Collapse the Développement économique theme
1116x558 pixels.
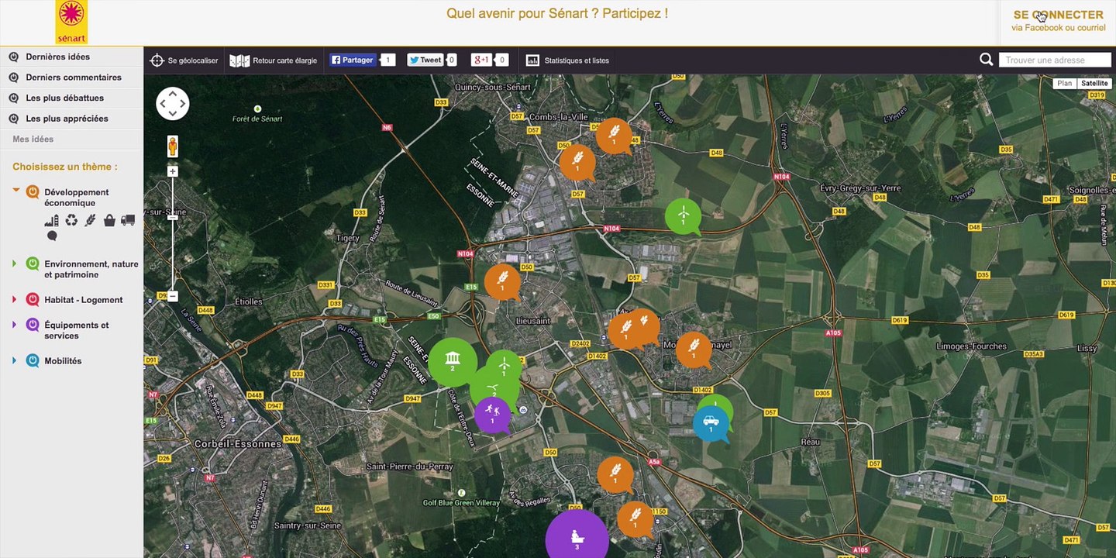tap(15, 189)
